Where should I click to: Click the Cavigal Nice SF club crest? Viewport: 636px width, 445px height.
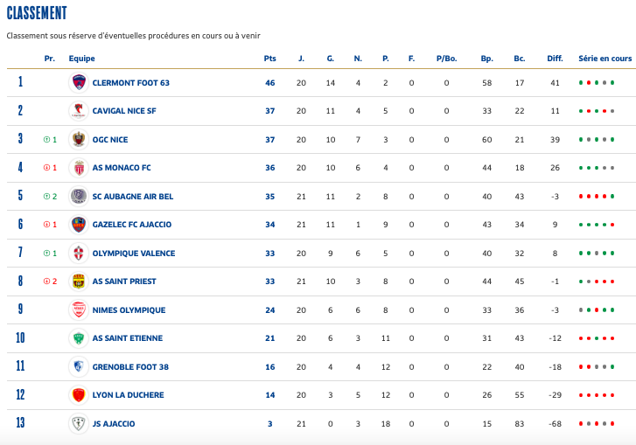click(79, 111)
